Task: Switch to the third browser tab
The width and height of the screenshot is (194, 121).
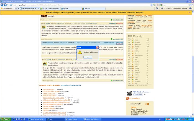Action: coord(71,9)
